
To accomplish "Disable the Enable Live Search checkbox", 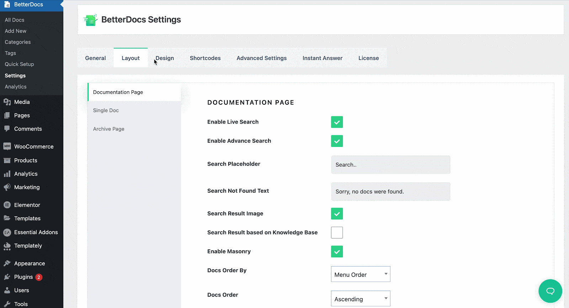I will tap(337, 122).
